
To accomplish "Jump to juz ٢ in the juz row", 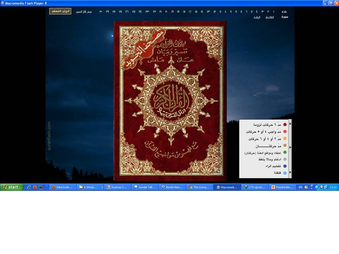I will coord(268,12).
